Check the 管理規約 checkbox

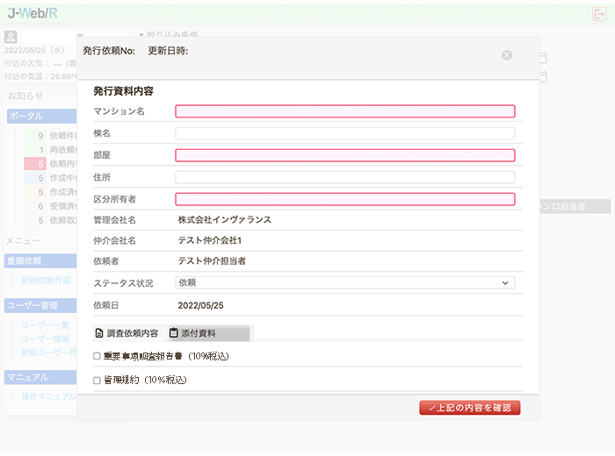pos(97,381)
